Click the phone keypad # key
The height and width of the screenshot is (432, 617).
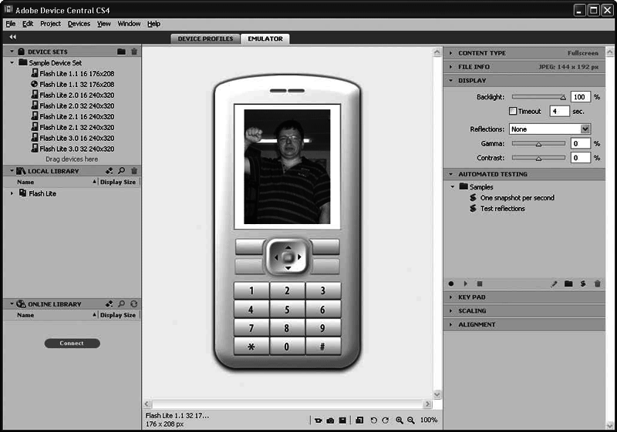point(322,347)
